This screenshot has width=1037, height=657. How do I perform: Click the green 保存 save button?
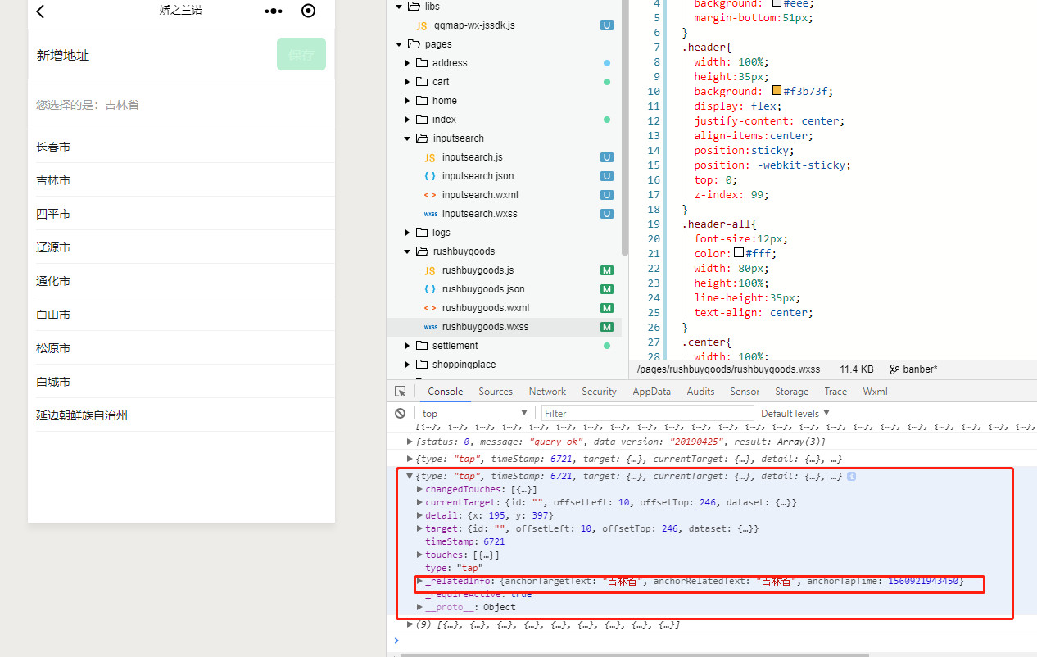[x=301, y=54]
